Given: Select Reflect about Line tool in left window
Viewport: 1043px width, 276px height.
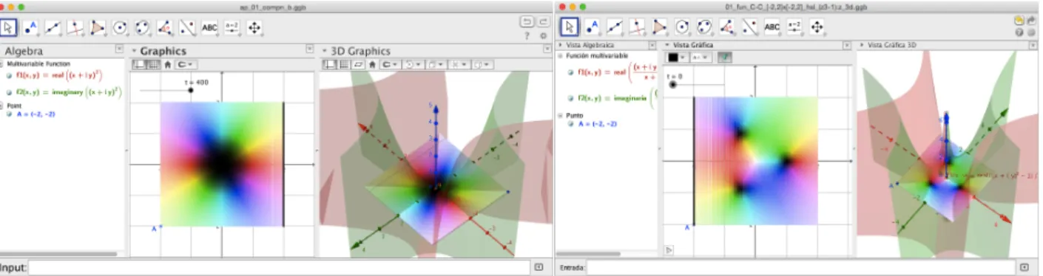Looking at the screenshot, I should (x=187, y=27).
